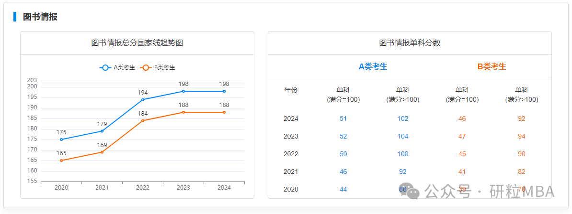Screen dimensions: 572x214
Task: Click the 2020 A类 score 44
Action: point(343,189)
